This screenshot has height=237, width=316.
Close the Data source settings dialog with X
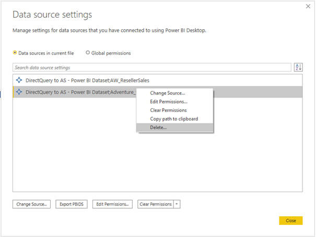[308, 6]
